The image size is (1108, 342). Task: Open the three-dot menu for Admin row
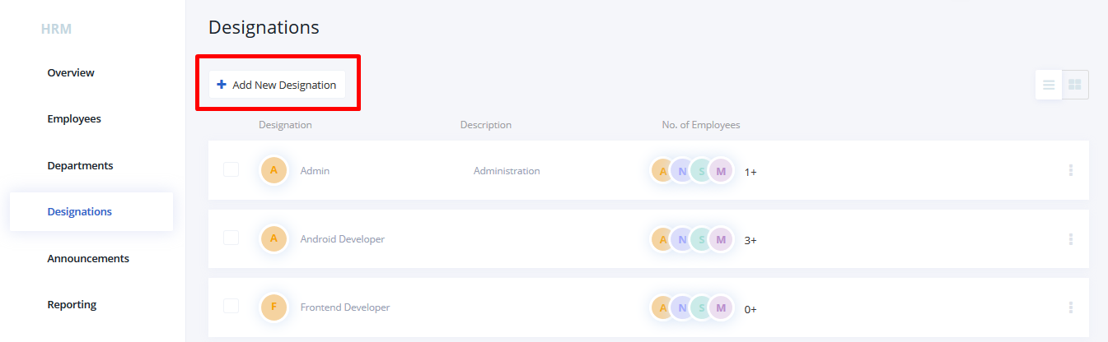[x=1071, y=170]
